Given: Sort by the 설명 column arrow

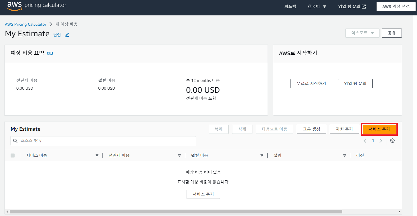Looking at the screenshot, I should 345,156.
